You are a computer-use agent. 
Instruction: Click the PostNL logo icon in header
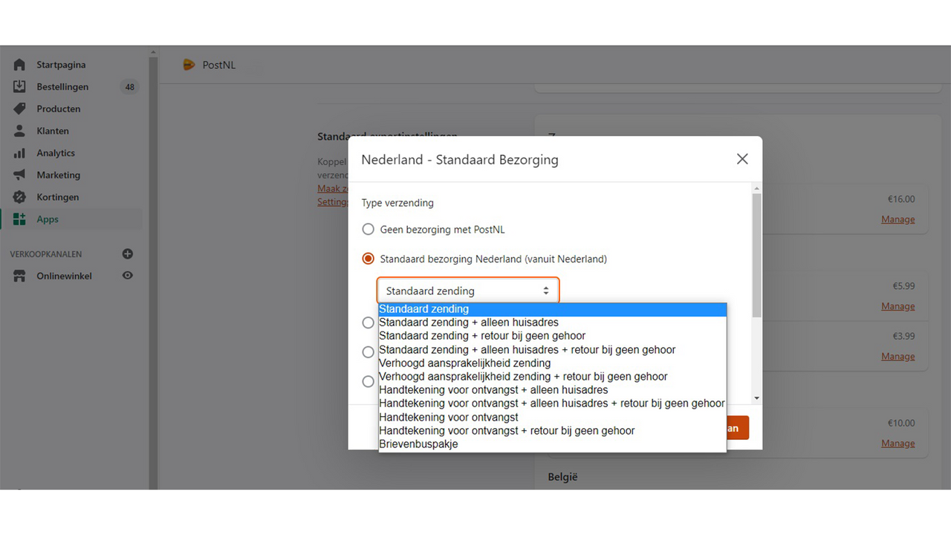pos(189,65)
